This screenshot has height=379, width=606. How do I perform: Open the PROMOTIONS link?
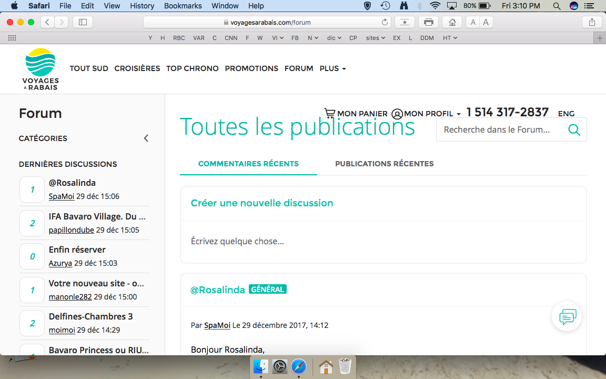pos(251,68)
